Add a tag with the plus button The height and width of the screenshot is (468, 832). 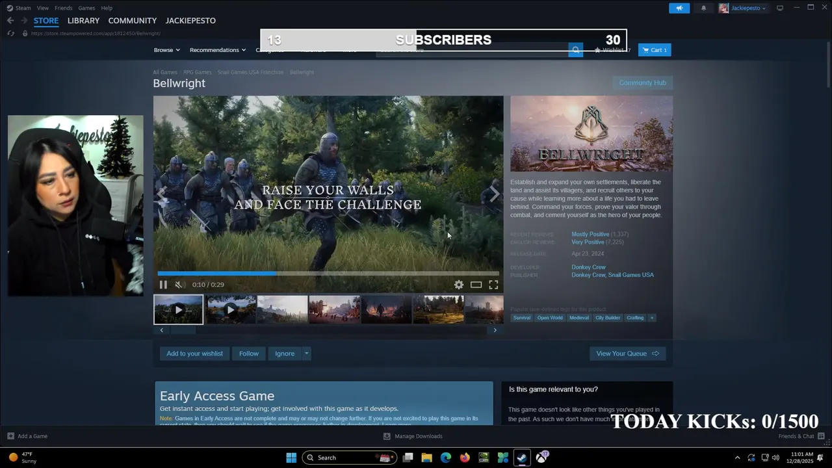click(x=652, y=318)
